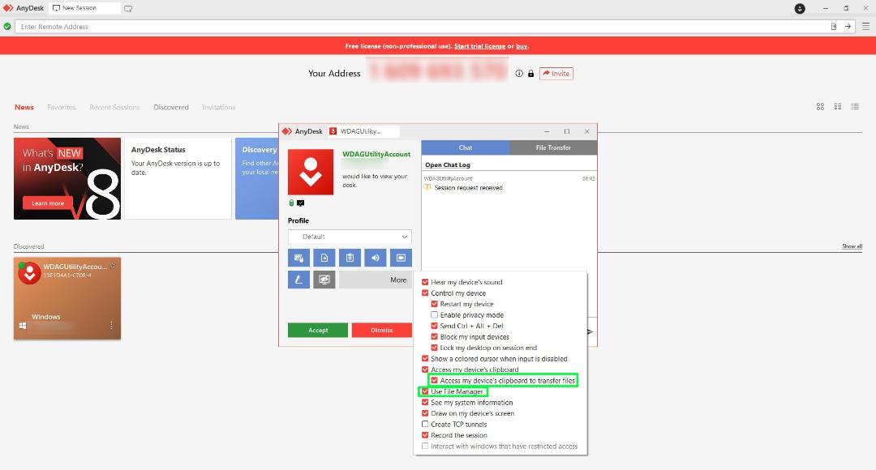876x470 pixels.
Task: Open the Recent Sessions tab
Action: 114,107
